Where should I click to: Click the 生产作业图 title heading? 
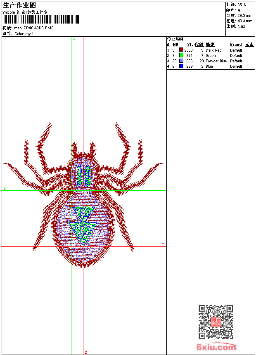[19, 5]
